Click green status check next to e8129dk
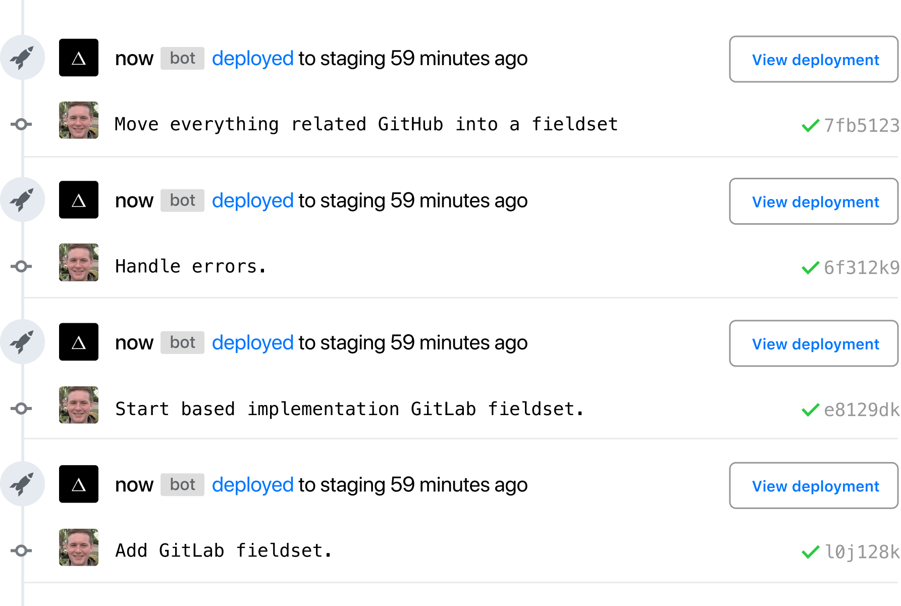Screen dimensions: 901x606 point(810,410)
